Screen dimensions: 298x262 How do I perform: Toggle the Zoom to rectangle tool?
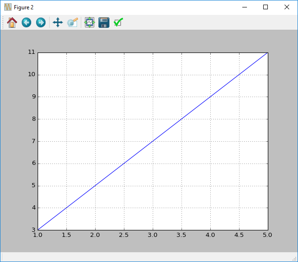tap(72, 22)
